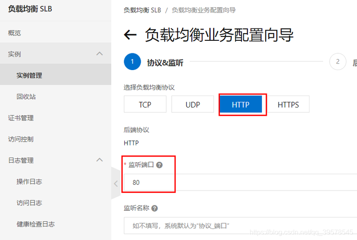Image resolution: width=357 pixels, height=240 pixels.
Task: Click the 负载均衡 SLB breadcrumb link
Action: [x=143, y=10]
